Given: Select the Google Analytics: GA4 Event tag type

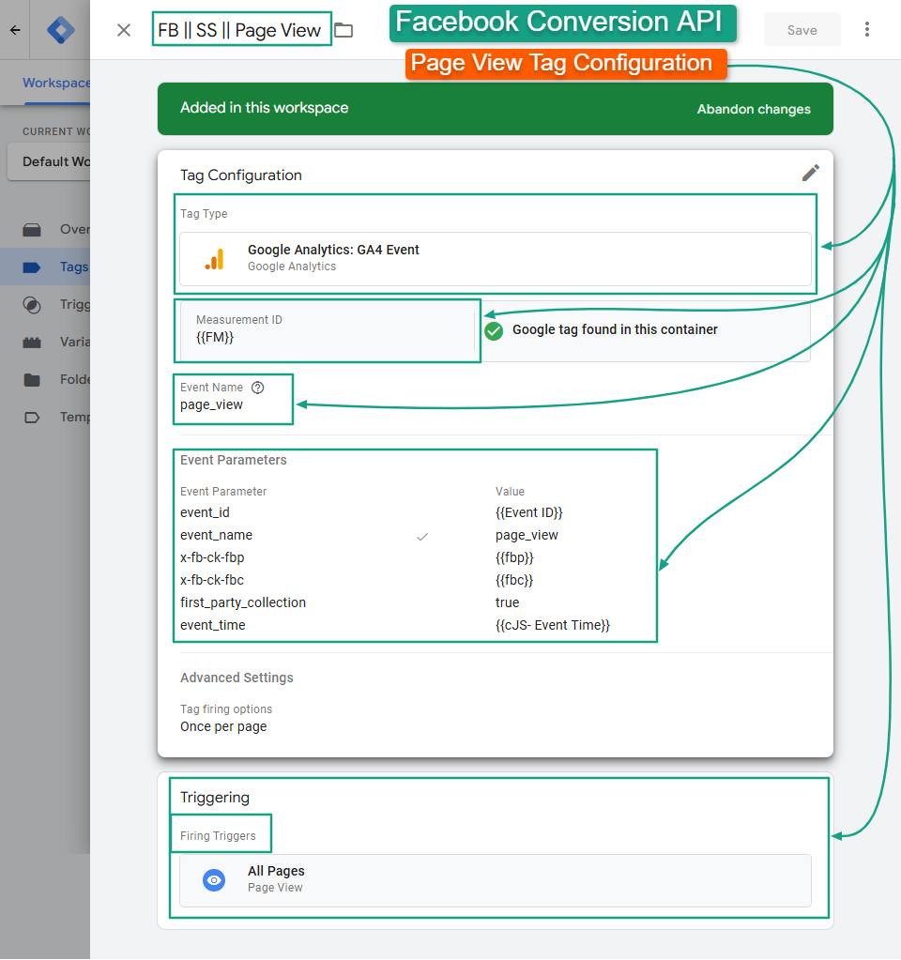Looking at the screenshot, I should tap(495, 258).
